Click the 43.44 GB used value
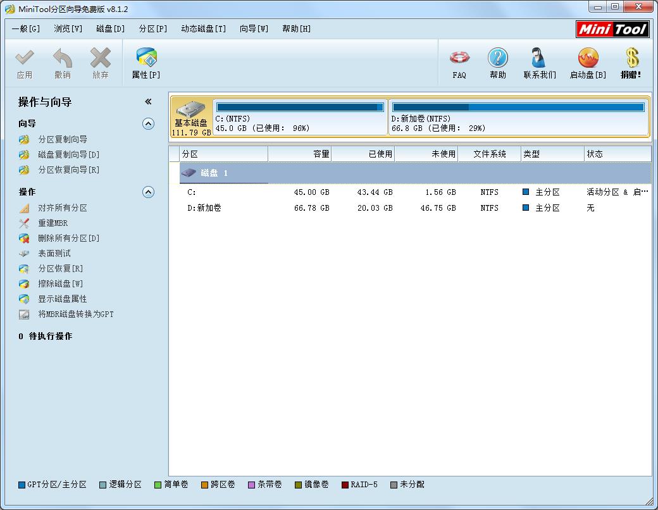658x510 pixels. pos(375,192)
